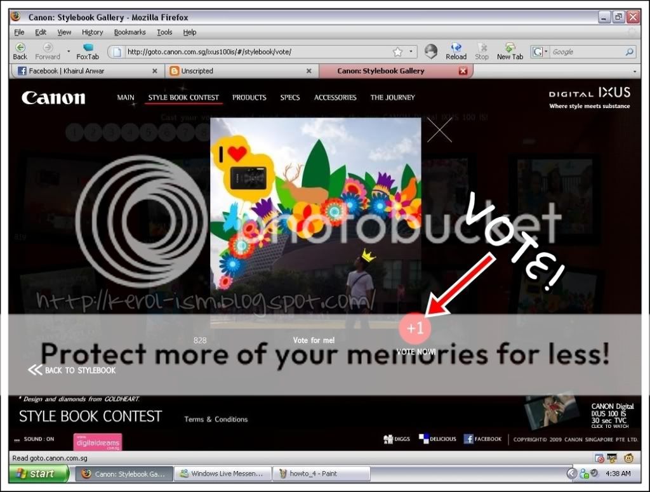
Task: Toggle the SOUND : ON control
Action: click(35, 439)
